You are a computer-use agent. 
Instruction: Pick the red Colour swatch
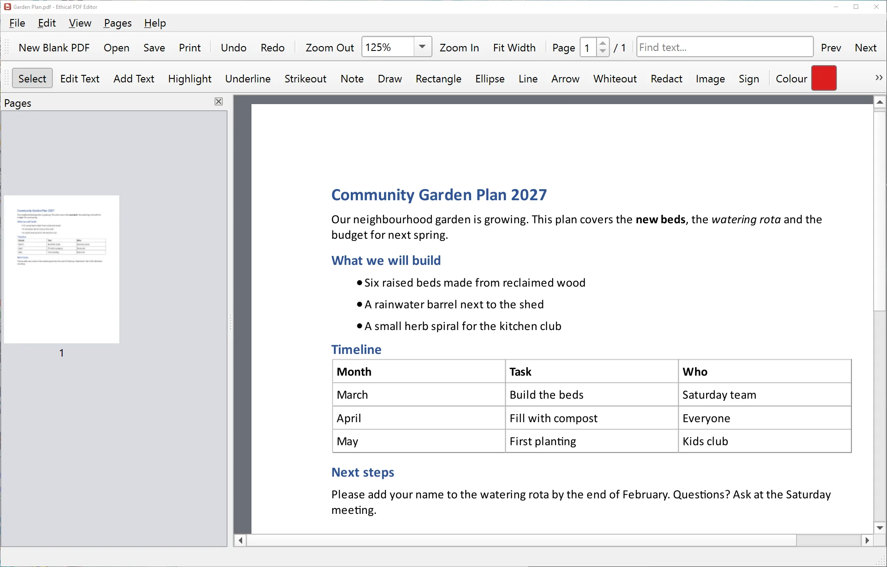[x=824, y=78]
